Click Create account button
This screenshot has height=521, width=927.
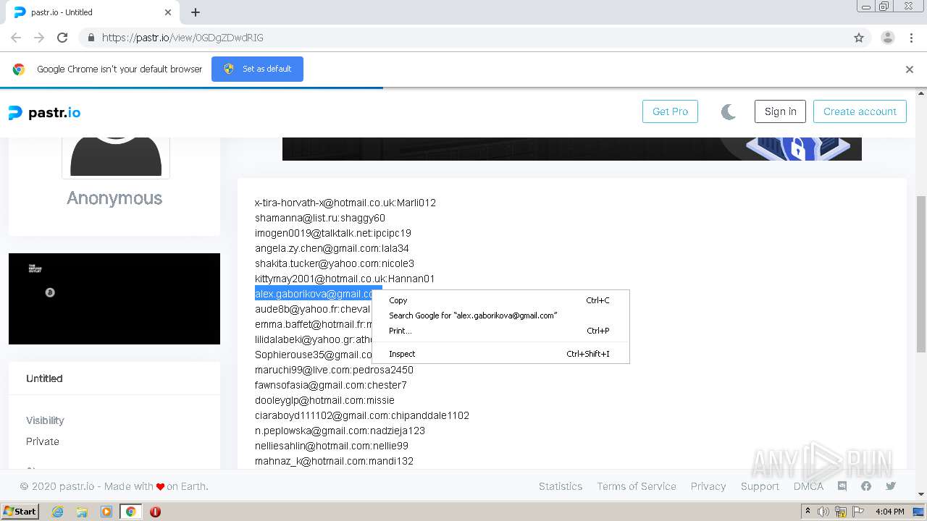click(x=860, y=111)
